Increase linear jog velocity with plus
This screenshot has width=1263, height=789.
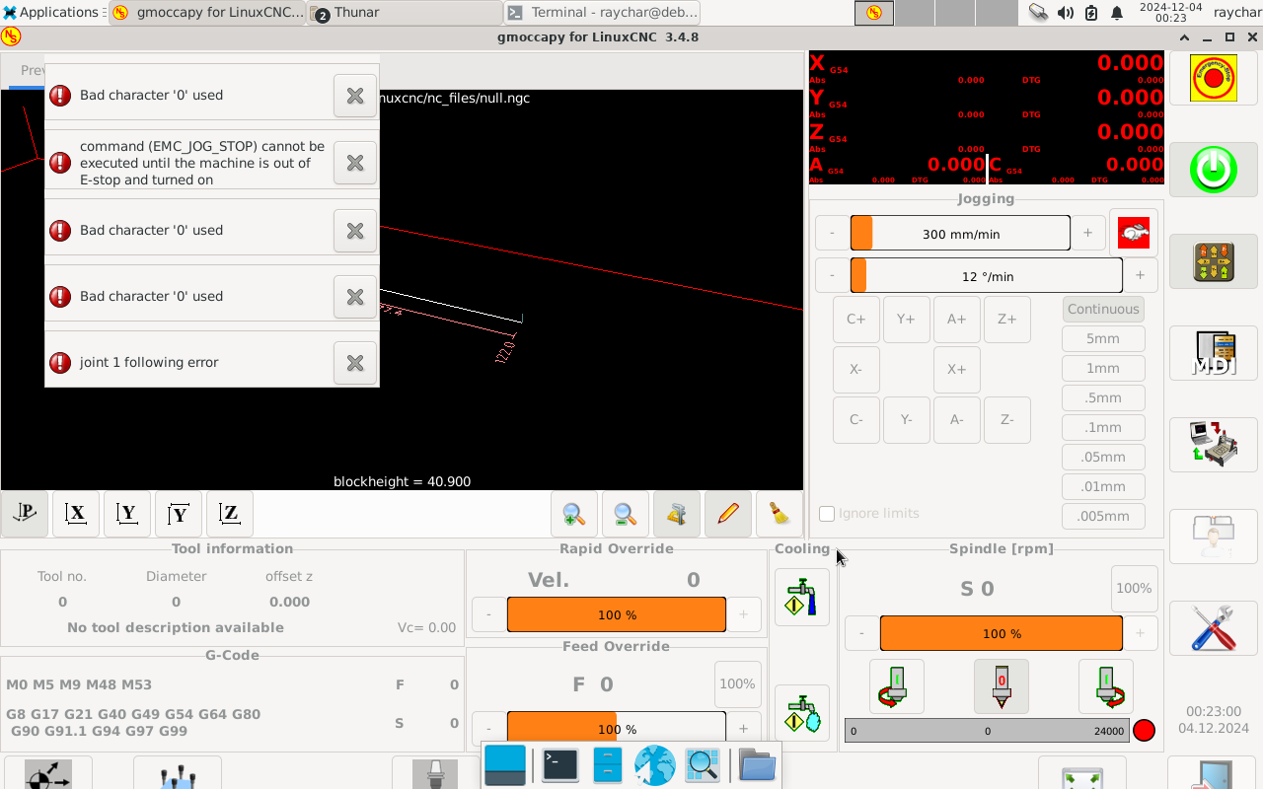coord(1088,234)
